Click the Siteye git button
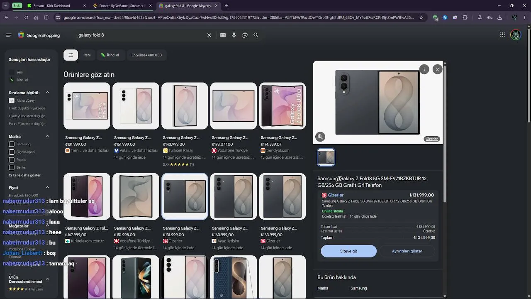Viewport: 531px width, 299px height. (x=349, y=251)
